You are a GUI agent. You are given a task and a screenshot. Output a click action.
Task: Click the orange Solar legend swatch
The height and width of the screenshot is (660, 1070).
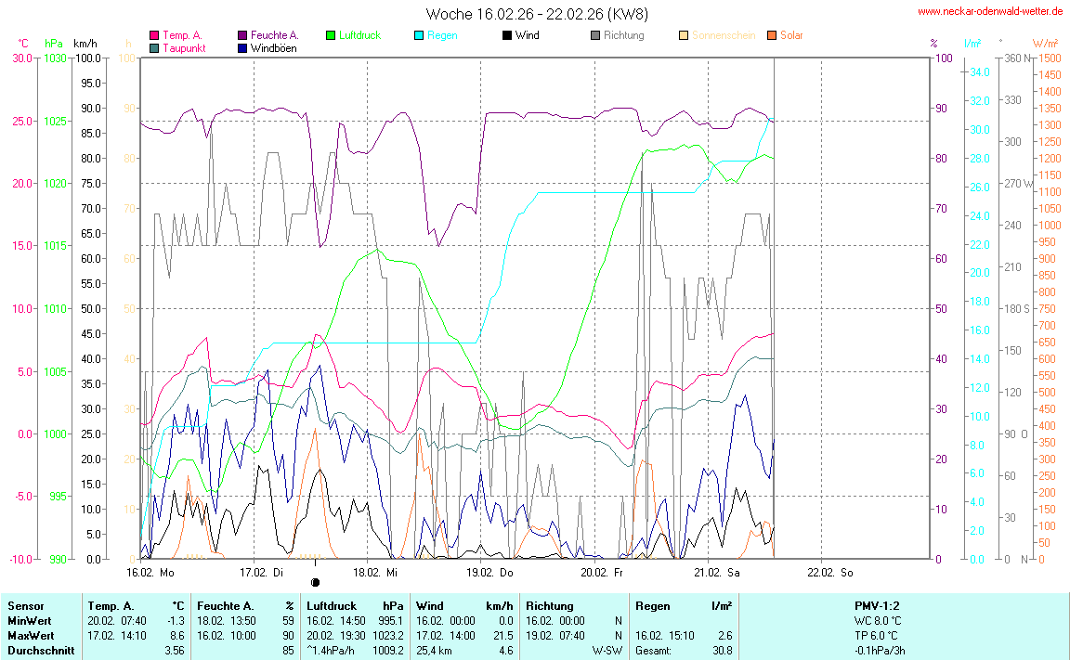[771, 35]
